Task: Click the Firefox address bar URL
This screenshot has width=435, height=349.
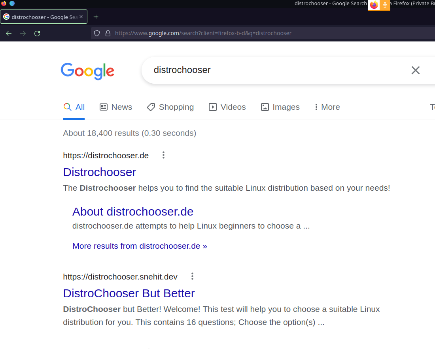Action: [203, 33]
